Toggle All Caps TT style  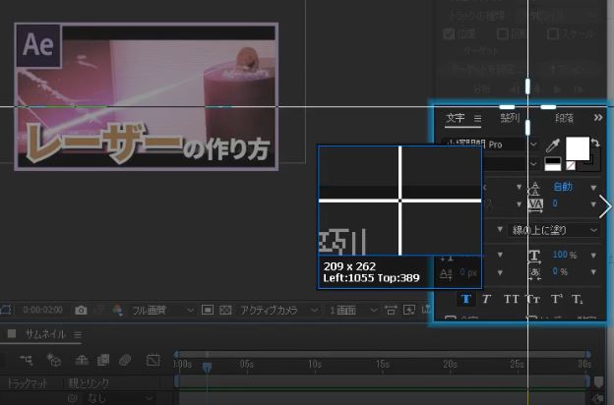(x=511, y=300)
